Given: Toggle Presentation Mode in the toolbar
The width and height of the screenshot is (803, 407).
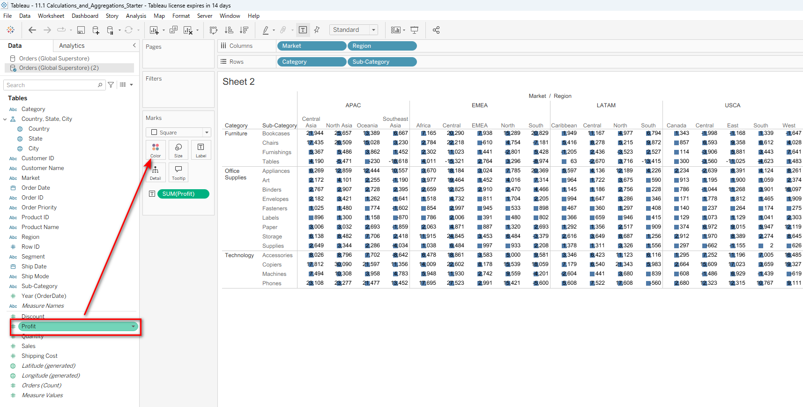Looking at the screenshot, I should pos(415,30).
